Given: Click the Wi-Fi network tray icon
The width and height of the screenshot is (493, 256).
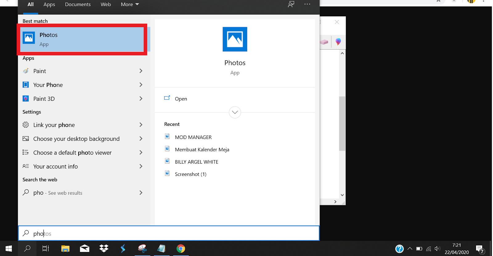Looking at the screenshot, I should 429,249.
